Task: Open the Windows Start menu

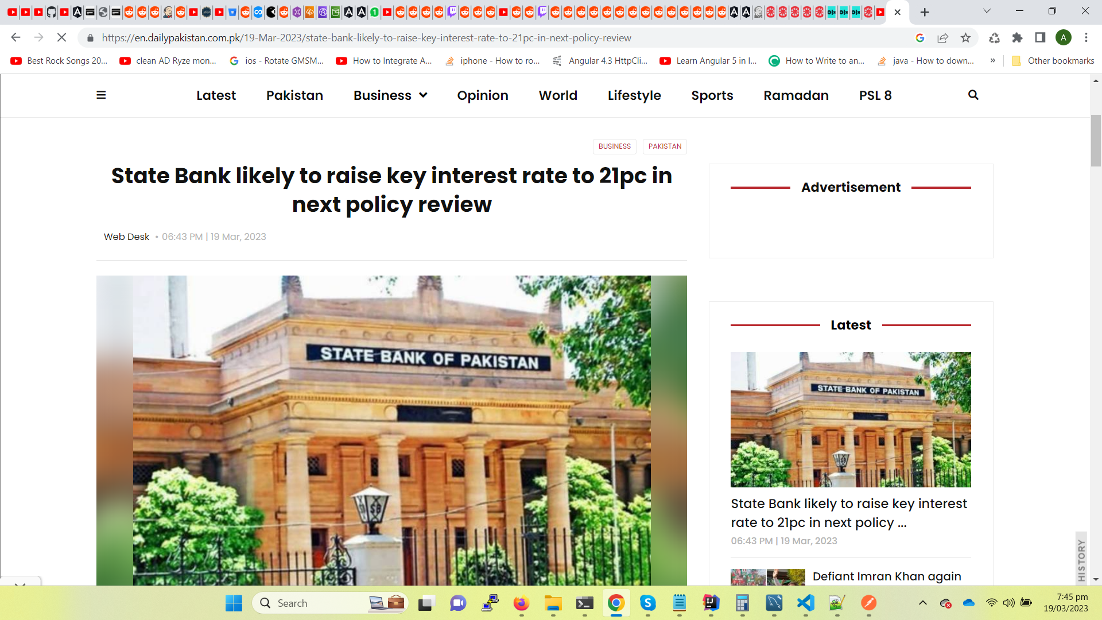Action: click(234, 603)
